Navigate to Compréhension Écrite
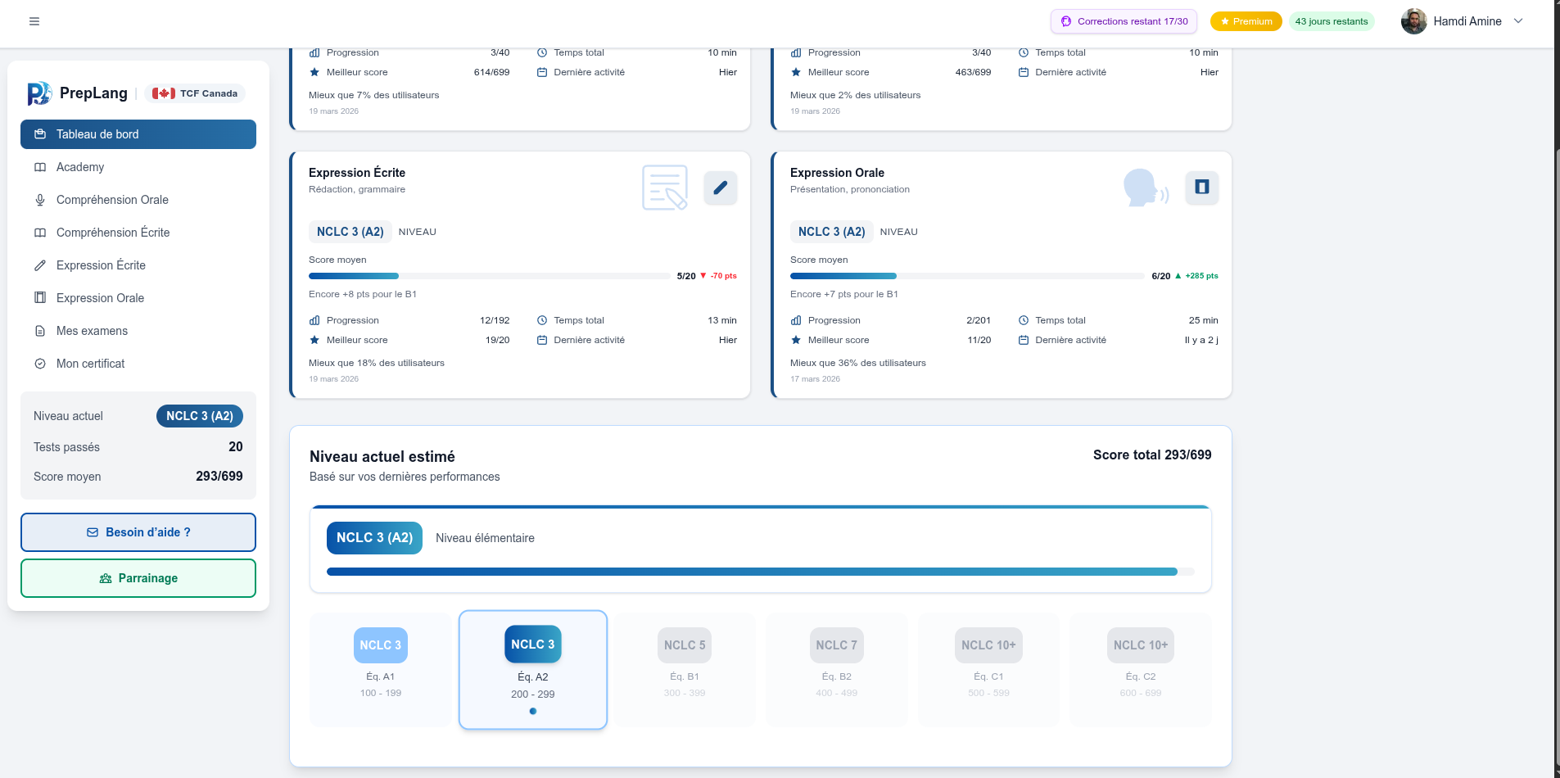The width and height of the screenshot is (1560, 778). [113, 233]
